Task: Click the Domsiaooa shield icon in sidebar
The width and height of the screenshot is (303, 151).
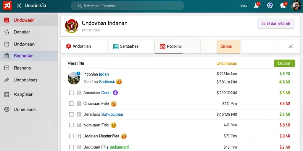Action: point(7,109)
